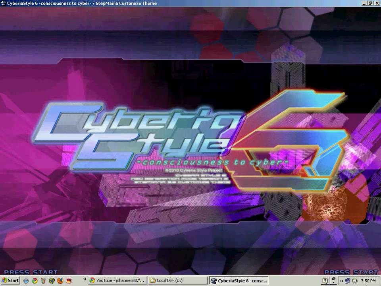Click the Cyberia Style 6 logo

(x=191, y=141)
